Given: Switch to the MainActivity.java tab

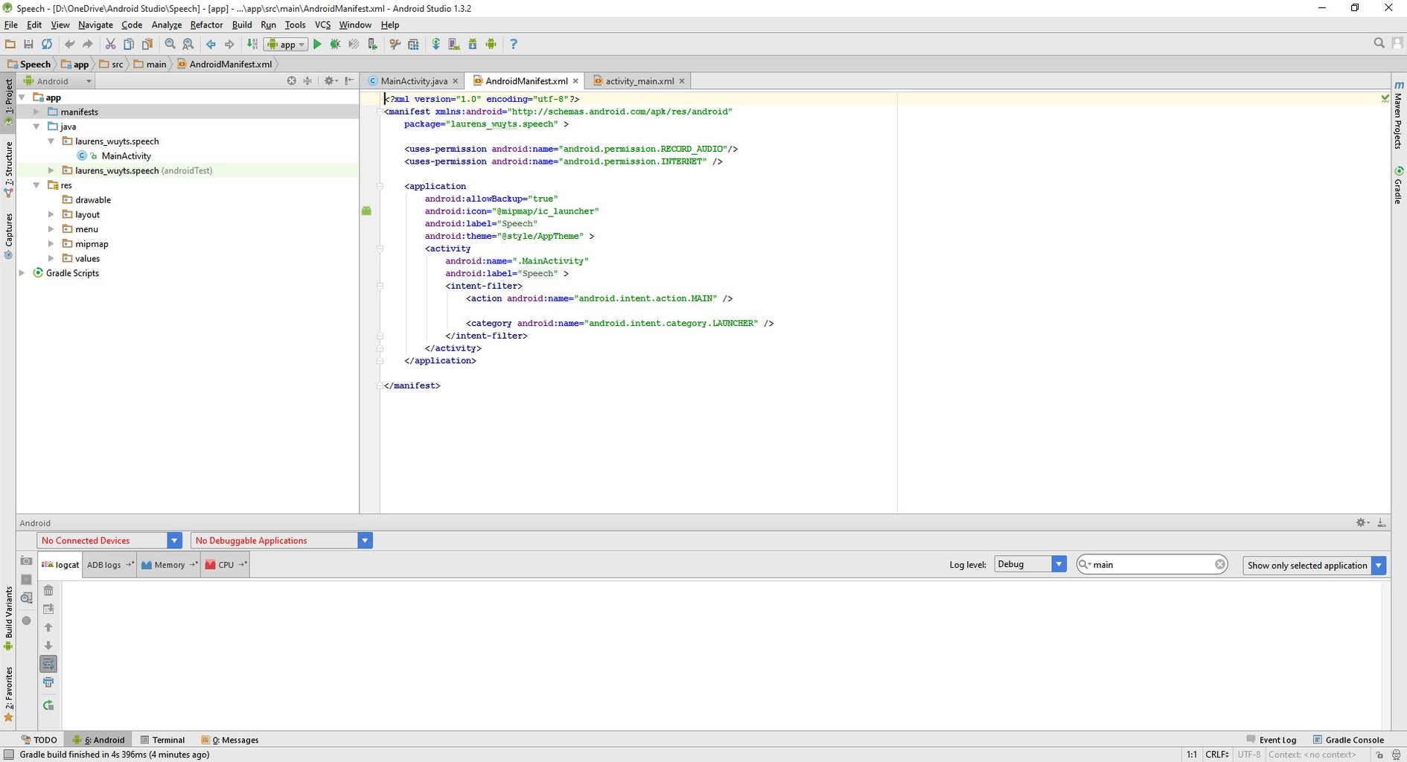Looking at the screenshot, I should pyautogui.click(x=413, y=81).
